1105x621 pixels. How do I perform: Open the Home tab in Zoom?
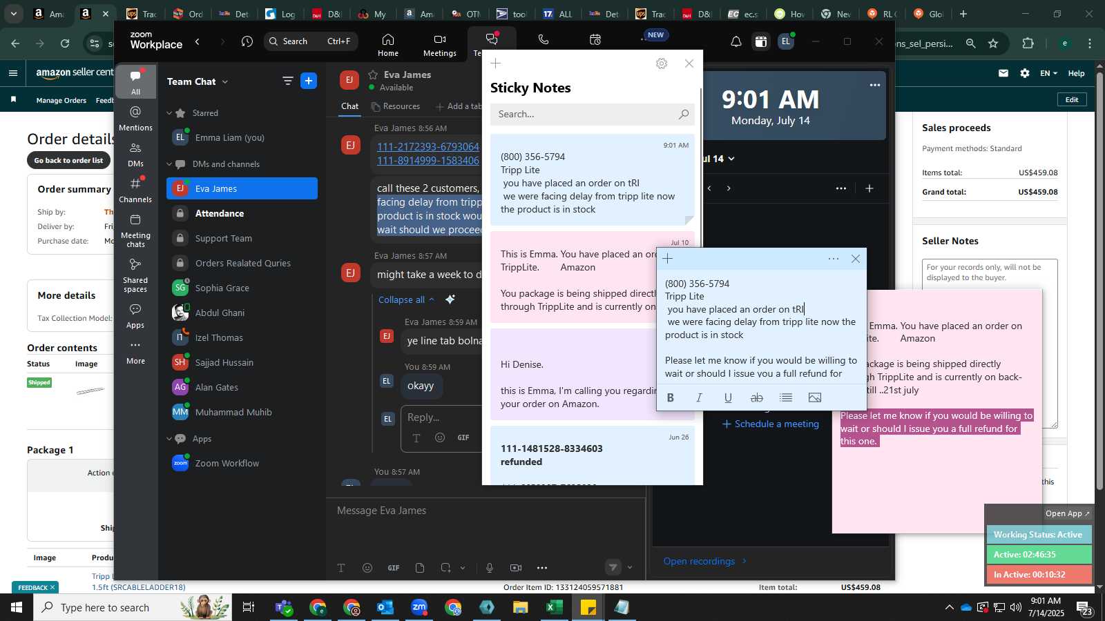coord(388,45)
